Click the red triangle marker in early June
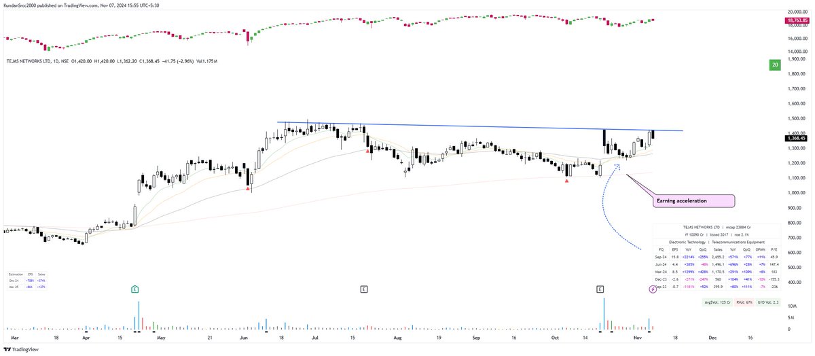The image size is (815, 356). click(x=249, y=190)
